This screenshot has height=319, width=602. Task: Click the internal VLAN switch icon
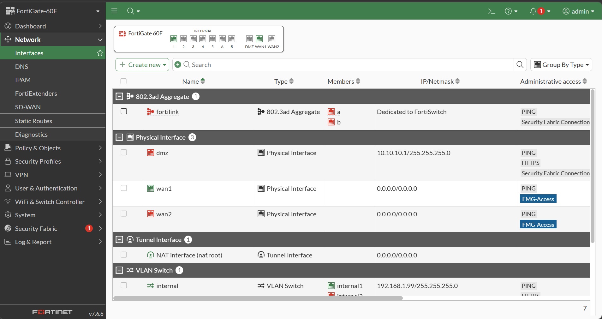pos(151,286)
